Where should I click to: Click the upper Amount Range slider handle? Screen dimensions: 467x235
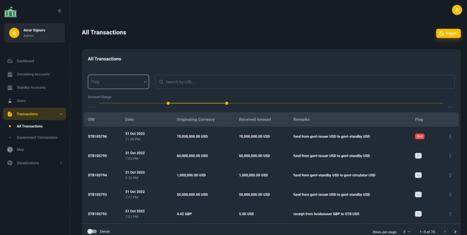(227, 103)
